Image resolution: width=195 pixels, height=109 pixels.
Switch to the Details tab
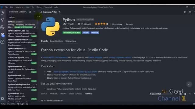[44, 41]
